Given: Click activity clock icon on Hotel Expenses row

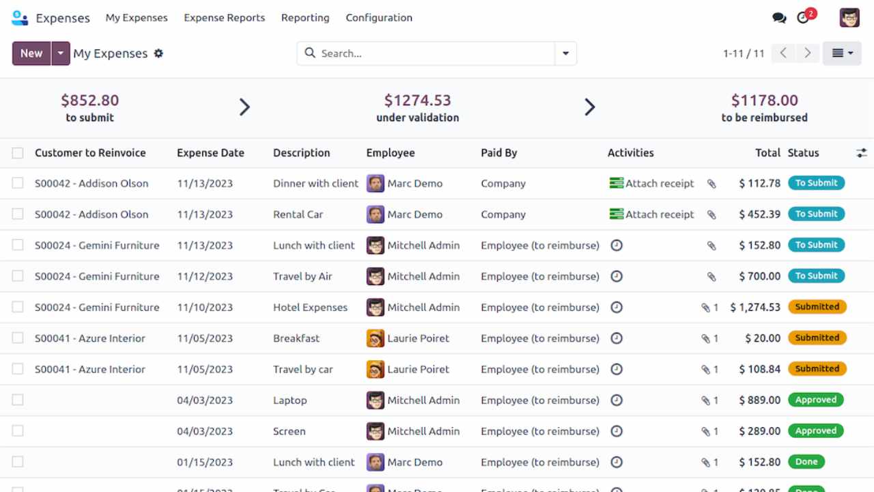Looking at the screenshot, I should (617, 307).
